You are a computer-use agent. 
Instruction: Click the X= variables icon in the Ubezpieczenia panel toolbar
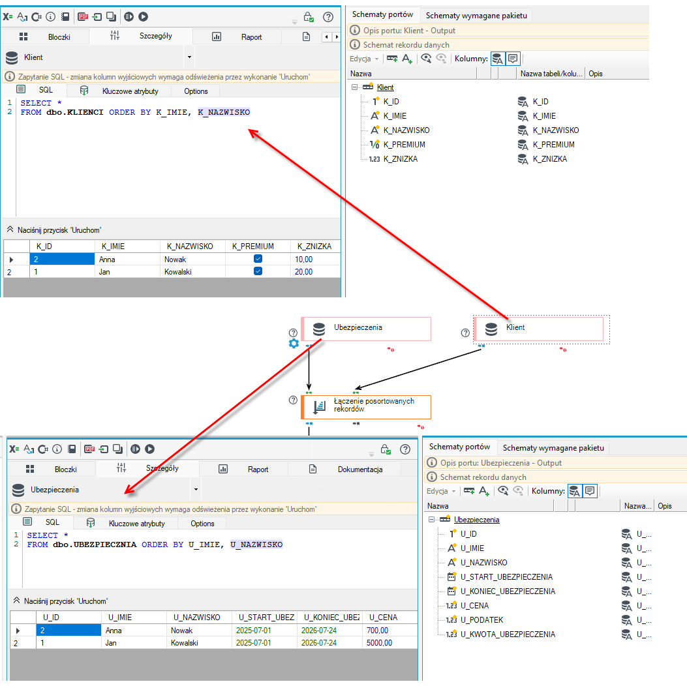point(14,449)
